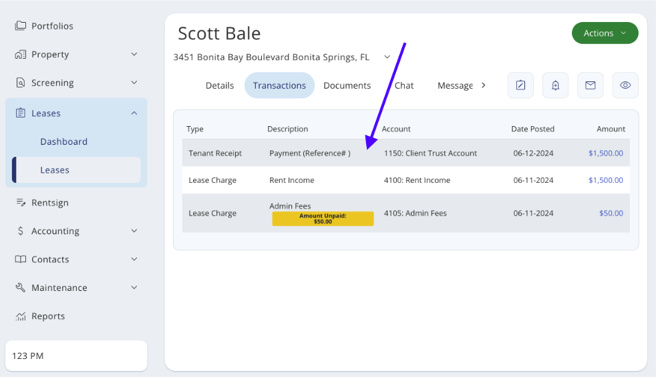The image size is (658, 377).
Task: Expand the Accounting sidebar menu
Action: (x=76, y=231)
